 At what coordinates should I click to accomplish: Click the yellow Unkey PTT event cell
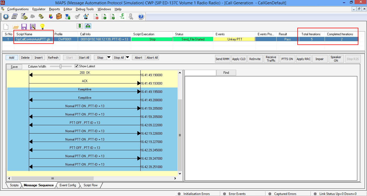point(234,39)
